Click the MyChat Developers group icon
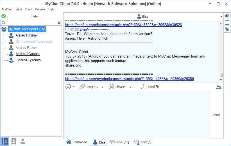The height and width of the screenshot is (146, 231). tap(4, 29)
